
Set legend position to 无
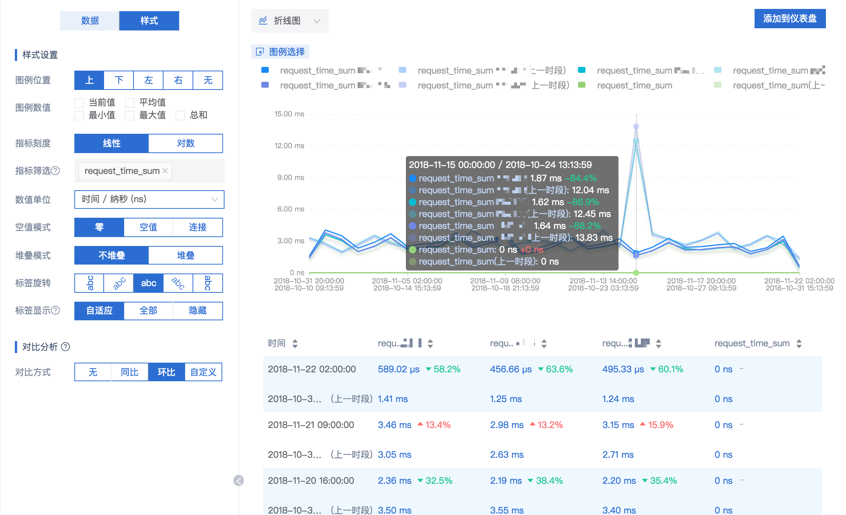coord(208,80)
